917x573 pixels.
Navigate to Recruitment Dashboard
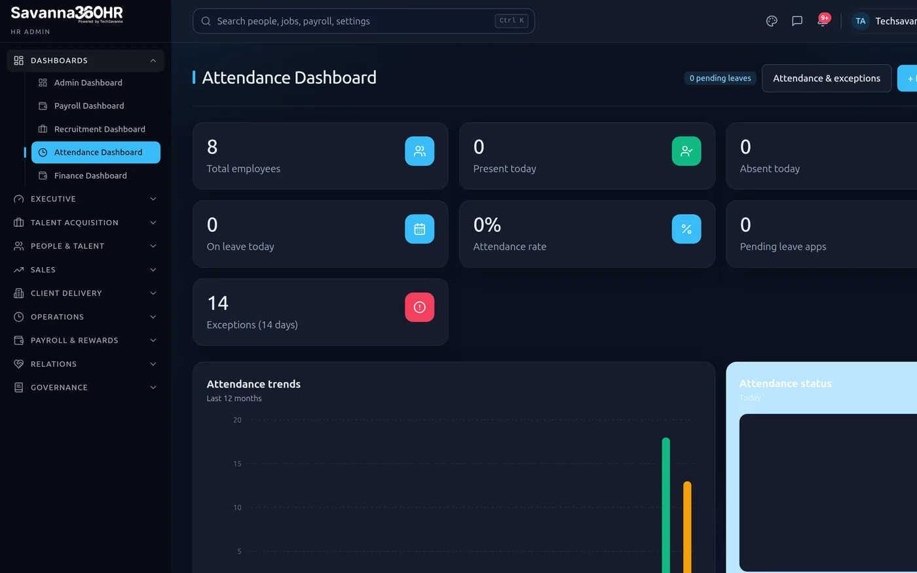(96, 129)
